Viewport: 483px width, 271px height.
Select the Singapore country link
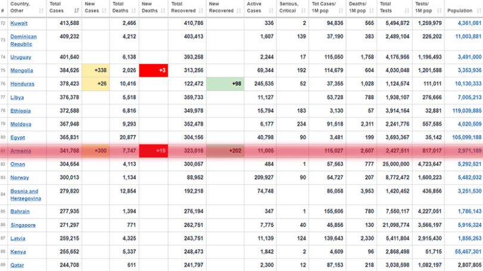tap(23, 225)
